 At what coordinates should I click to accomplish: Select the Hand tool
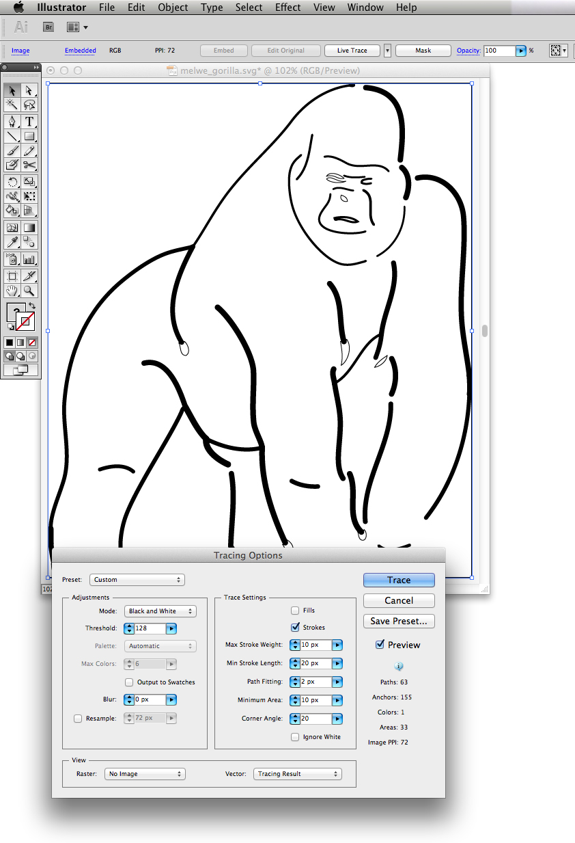point(12,291)
